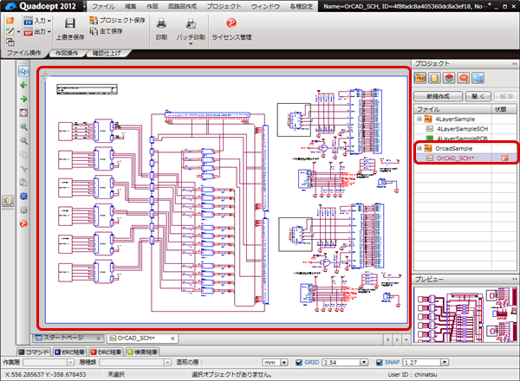The width and height of the screenshot is (520, 381).
Task: Click the green forward arrow icon
Action: [23, 99]
